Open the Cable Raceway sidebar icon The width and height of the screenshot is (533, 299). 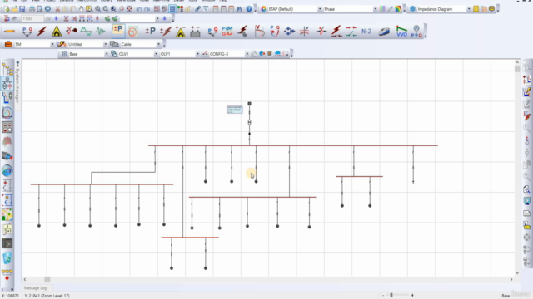[7, 156]
